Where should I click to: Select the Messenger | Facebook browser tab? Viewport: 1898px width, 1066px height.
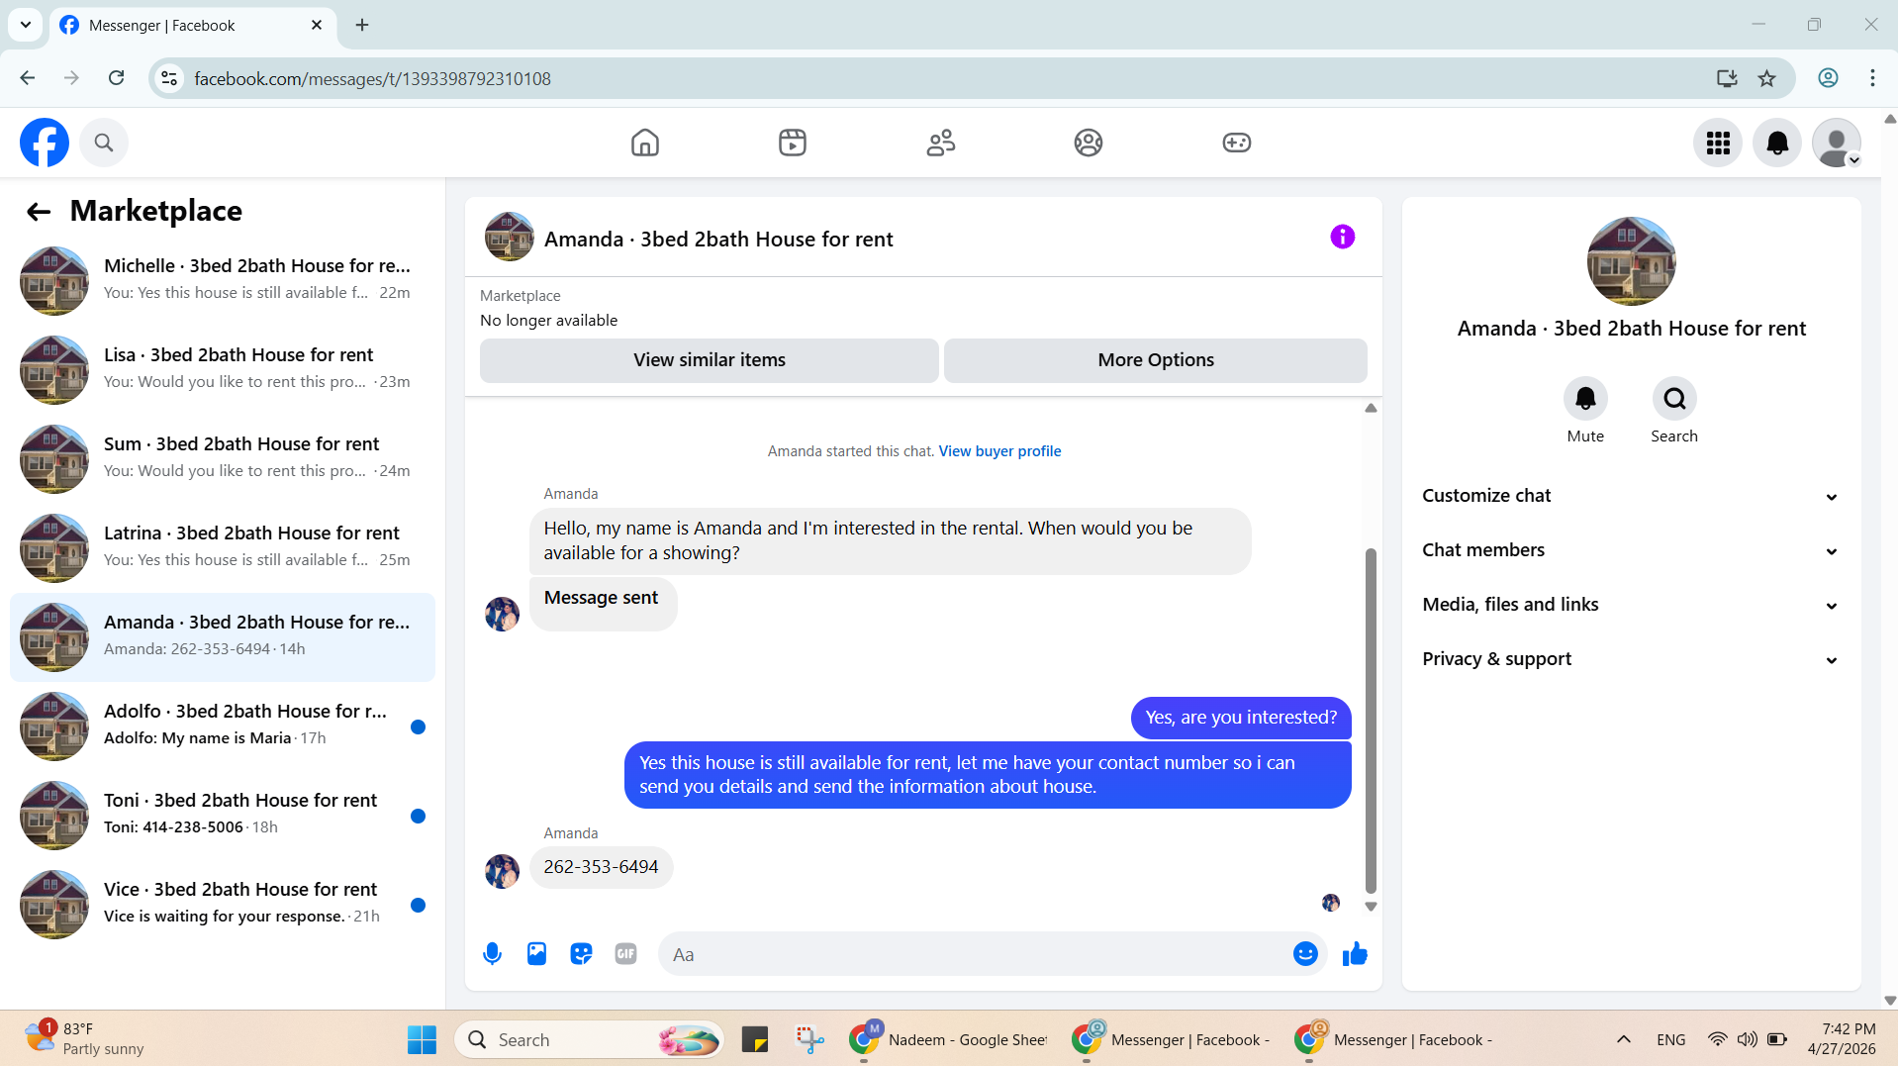pyautogui.click(x=193, y=26)
